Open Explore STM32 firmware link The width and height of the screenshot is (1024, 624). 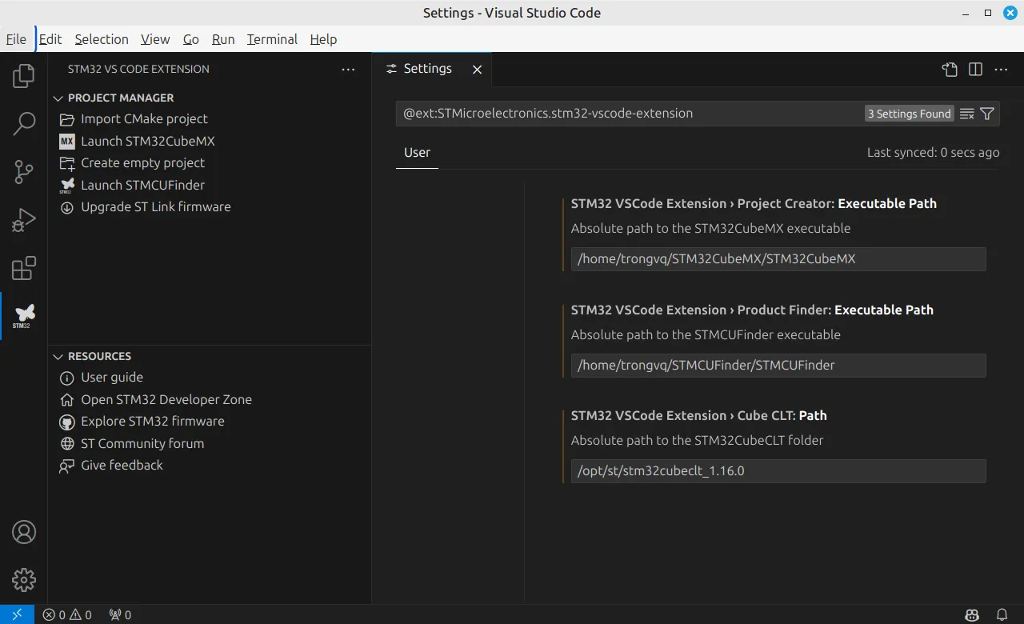(153, 422)
